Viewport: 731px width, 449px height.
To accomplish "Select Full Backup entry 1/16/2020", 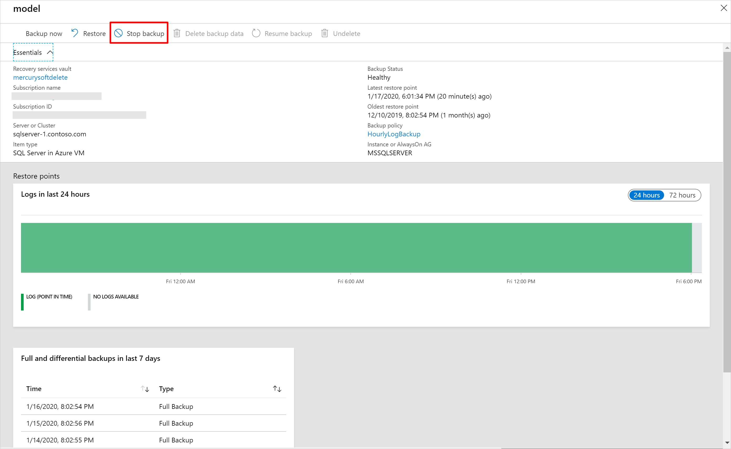I will [151, 406].
